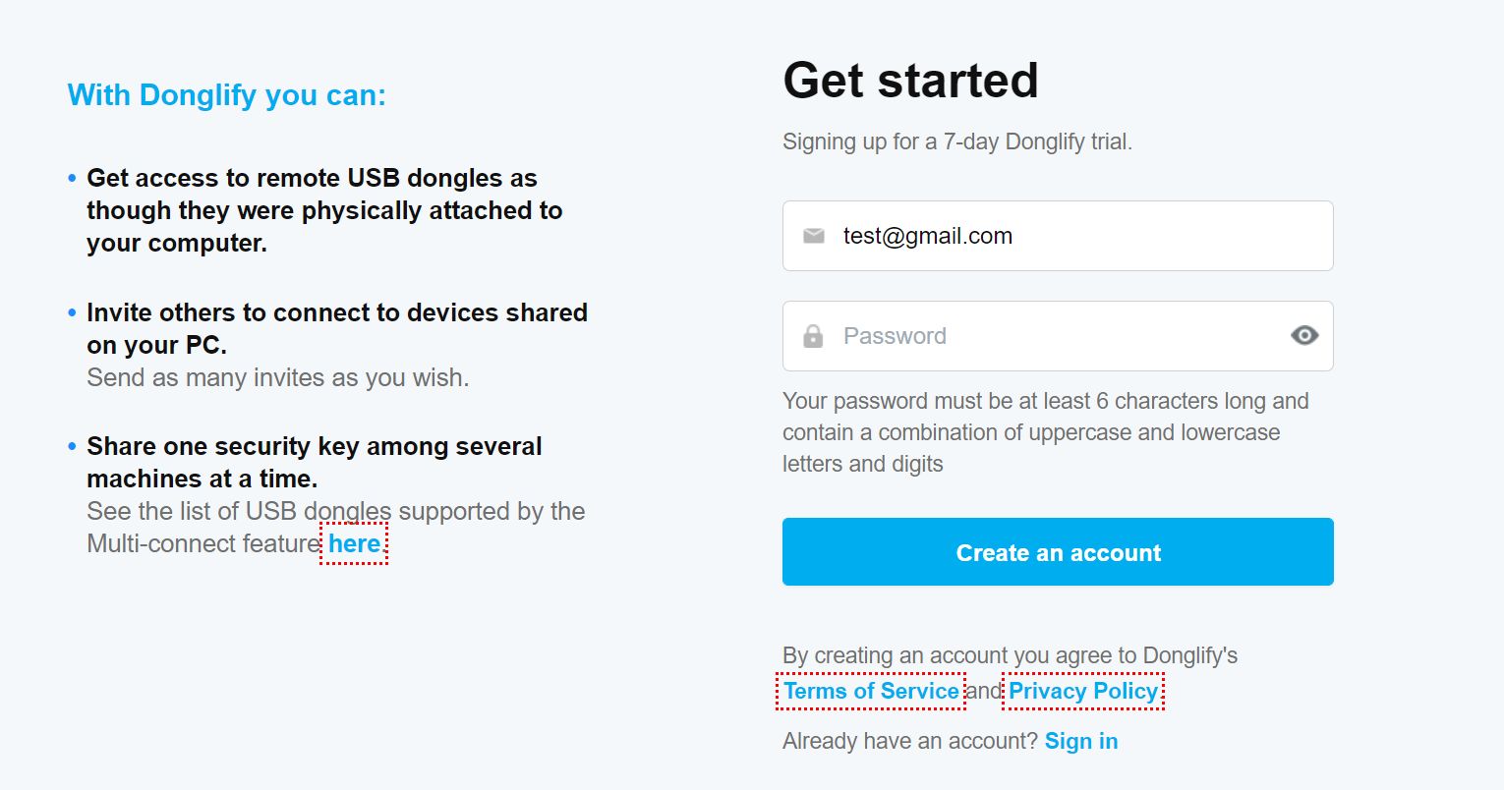
Task: Click the 'With Donglify you can:' heading
Action: [227, 95]
